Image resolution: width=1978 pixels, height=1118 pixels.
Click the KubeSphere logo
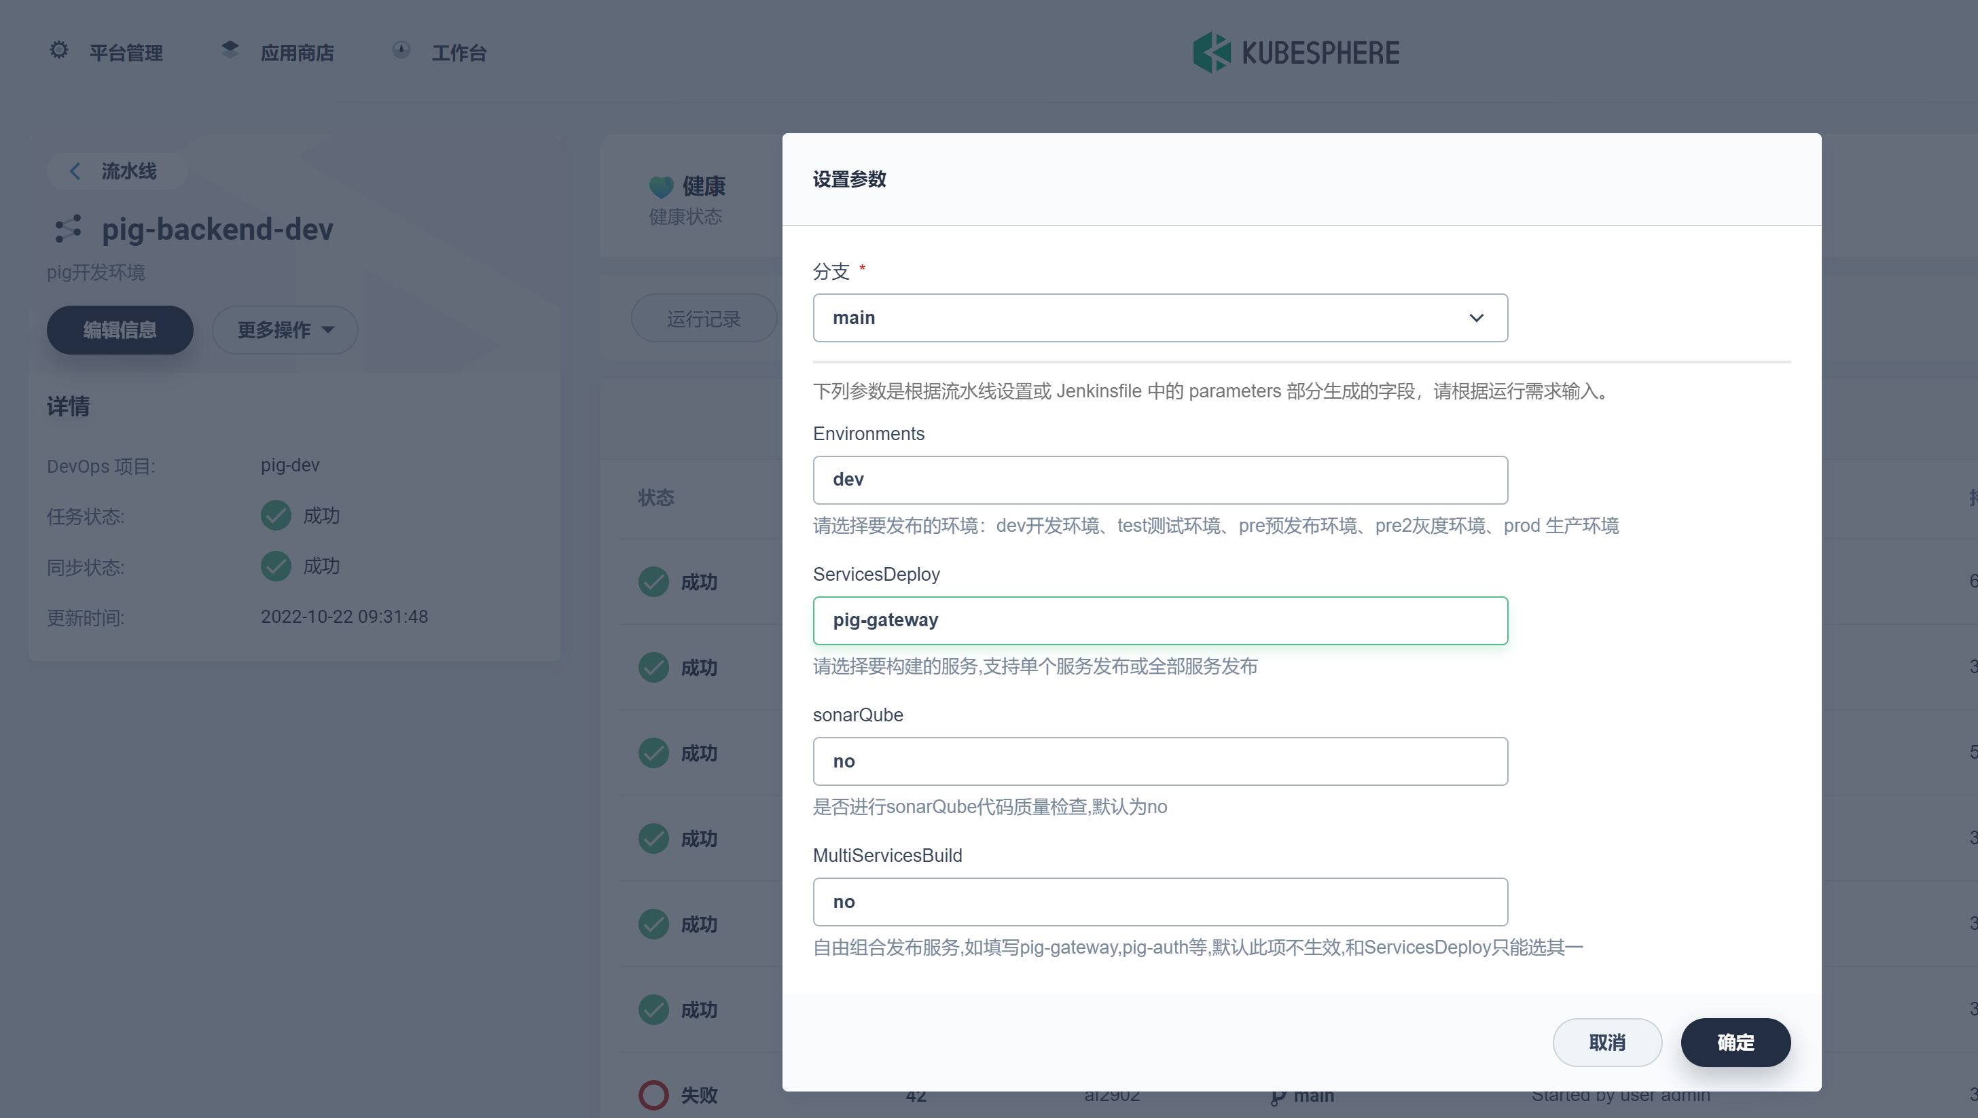(1296, 52)
